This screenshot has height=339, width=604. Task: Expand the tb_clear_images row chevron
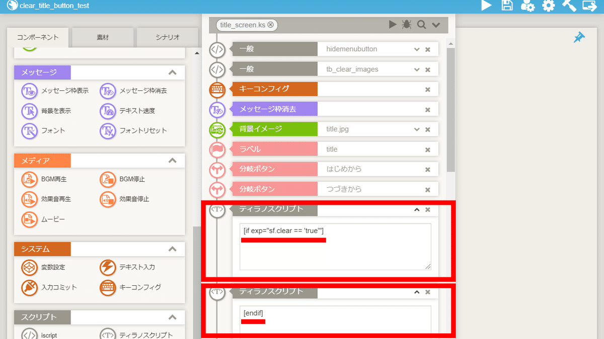[416, 69]
